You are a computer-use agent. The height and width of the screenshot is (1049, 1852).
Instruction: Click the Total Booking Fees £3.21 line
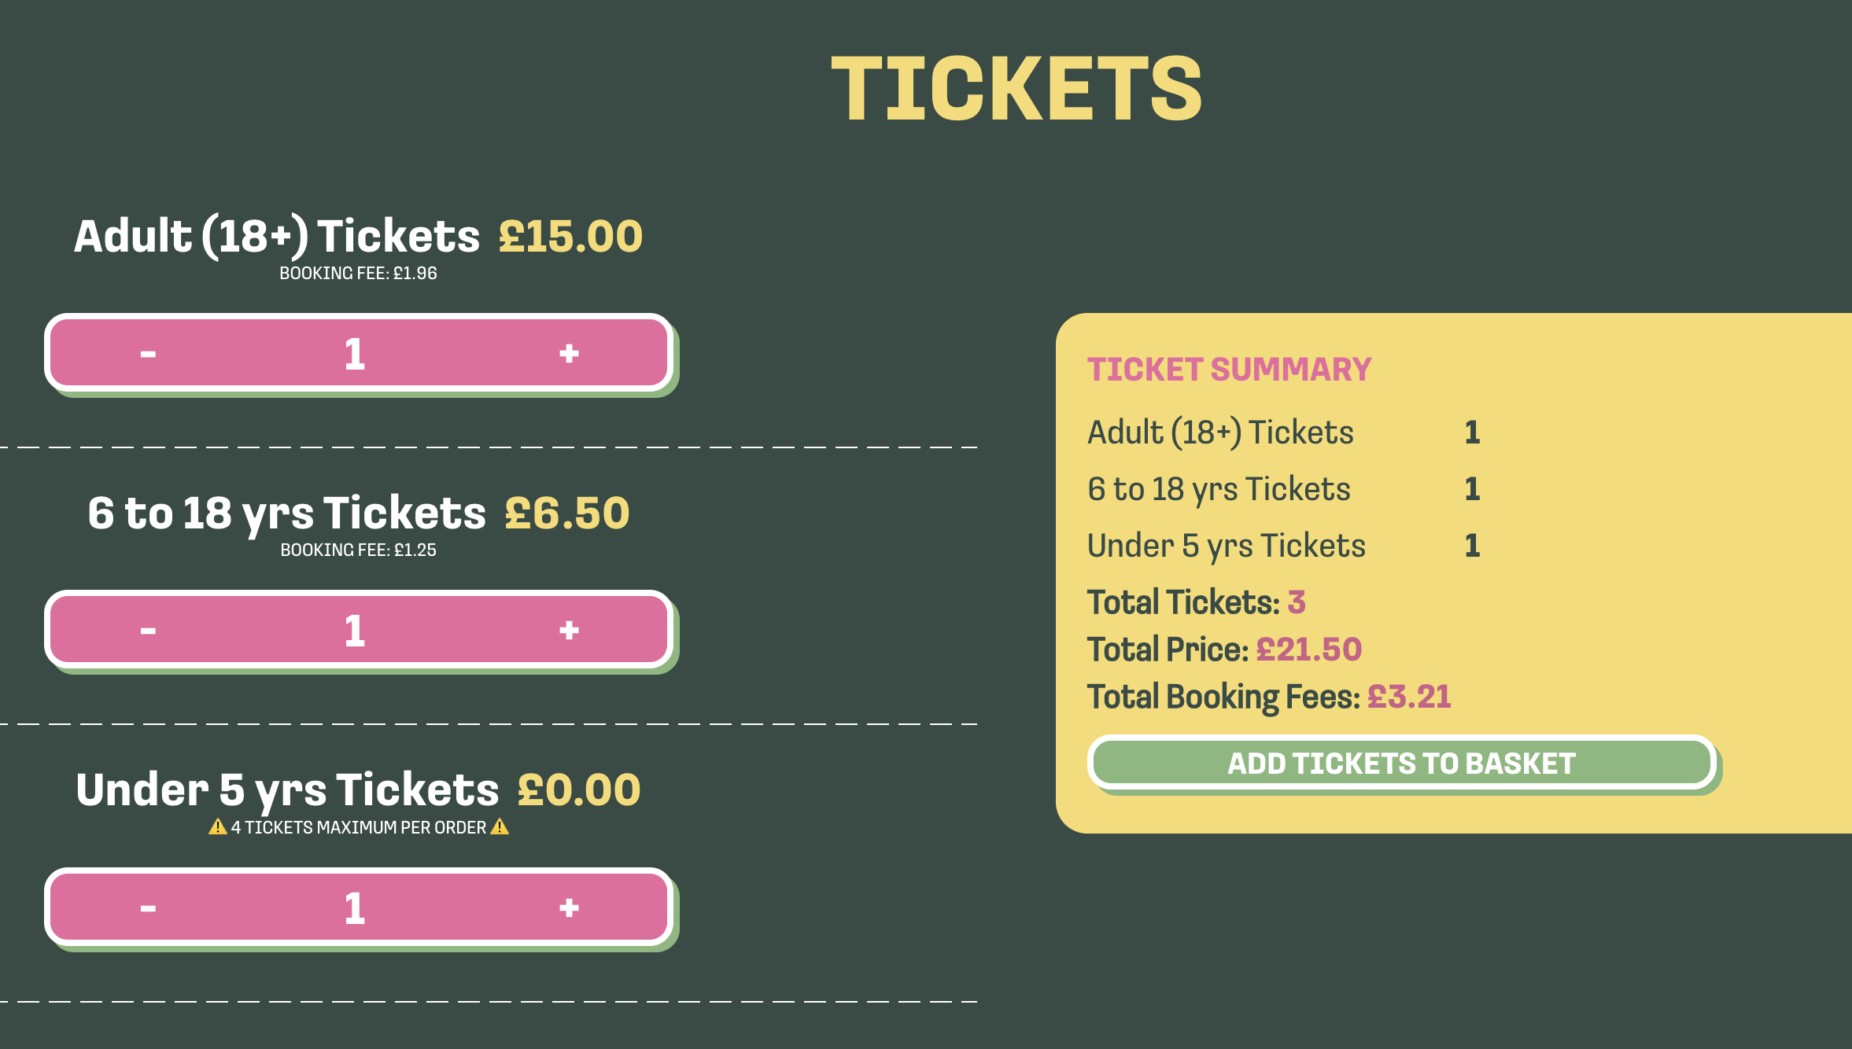(1268, 697)
